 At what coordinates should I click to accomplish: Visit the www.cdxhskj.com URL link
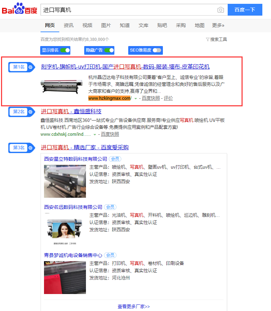point(65,134)
